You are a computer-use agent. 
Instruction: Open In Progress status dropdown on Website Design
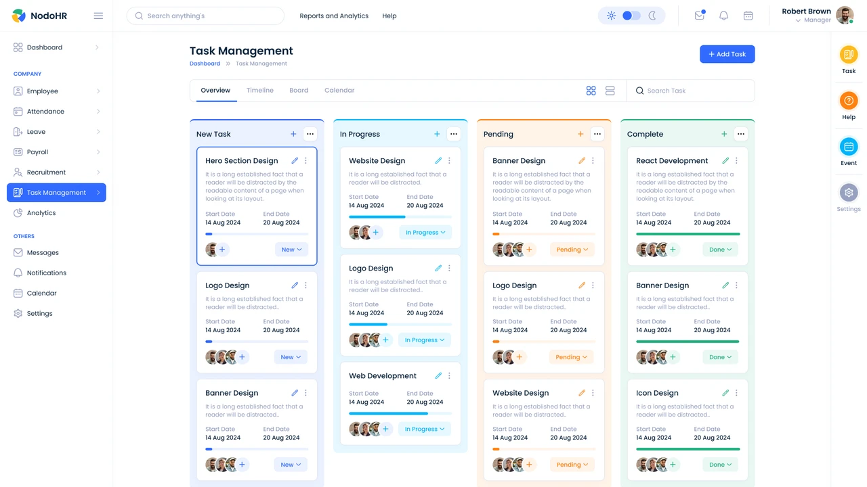pyautogui.click(x=425, y=233)
